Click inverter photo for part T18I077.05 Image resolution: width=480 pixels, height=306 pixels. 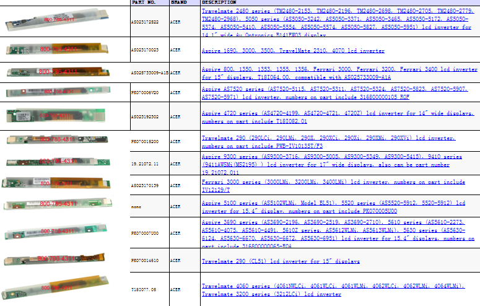tap(55, 287)
